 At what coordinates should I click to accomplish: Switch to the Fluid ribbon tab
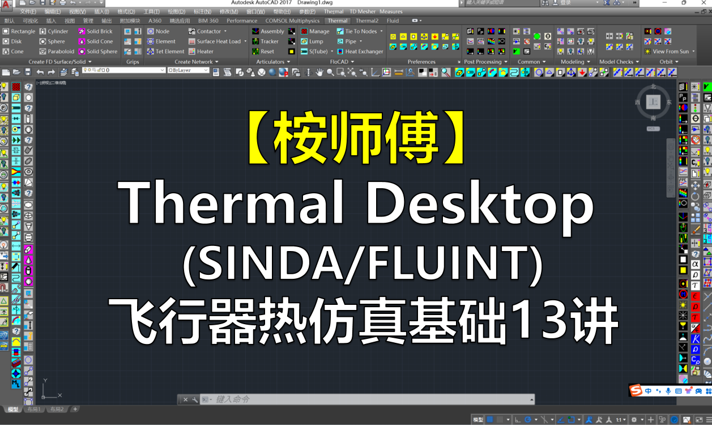[393, 21]
